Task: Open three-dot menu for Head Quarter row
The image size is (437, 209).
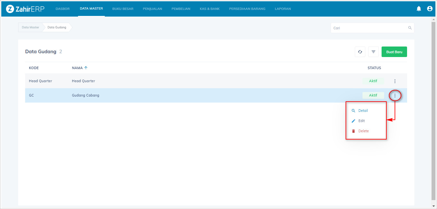Action: pyautogui.click(x=395, y=81)
